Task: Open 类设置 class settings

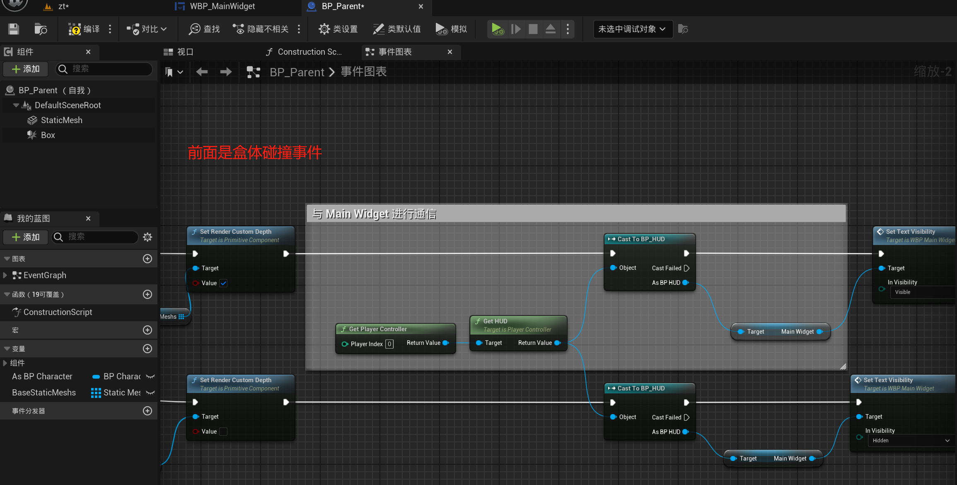Action: (338, 29)
